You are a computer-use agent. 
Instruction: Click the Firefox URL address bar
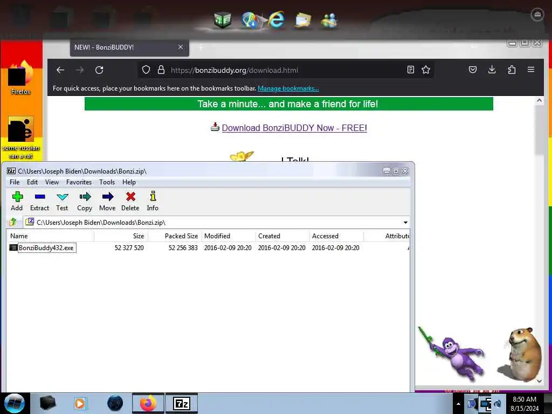285,70
